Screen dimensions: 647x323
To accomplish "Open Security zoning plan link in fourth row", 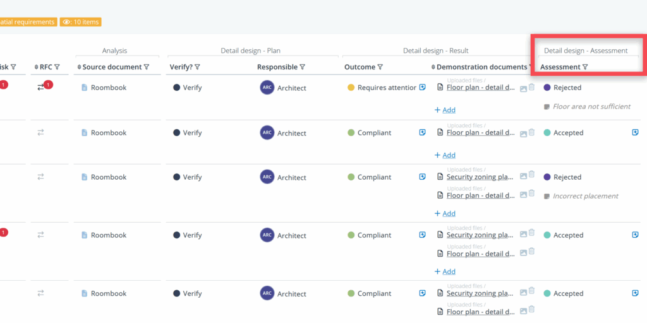I will 480,235.
